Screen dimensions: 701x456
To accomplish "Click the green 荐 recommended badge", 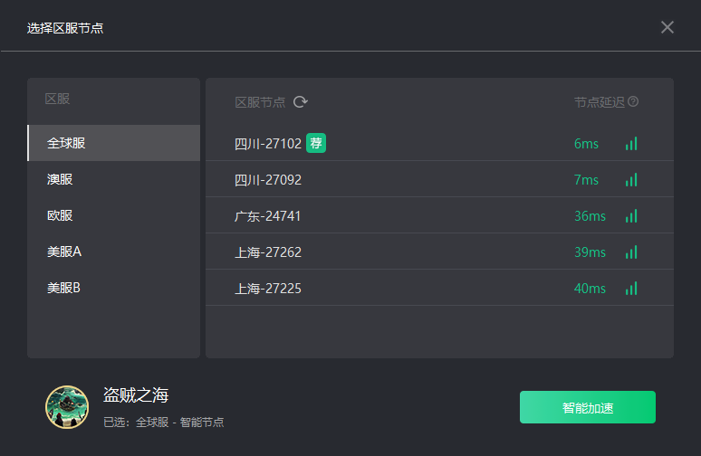I will pyautogui.click(x=315, y=143).
